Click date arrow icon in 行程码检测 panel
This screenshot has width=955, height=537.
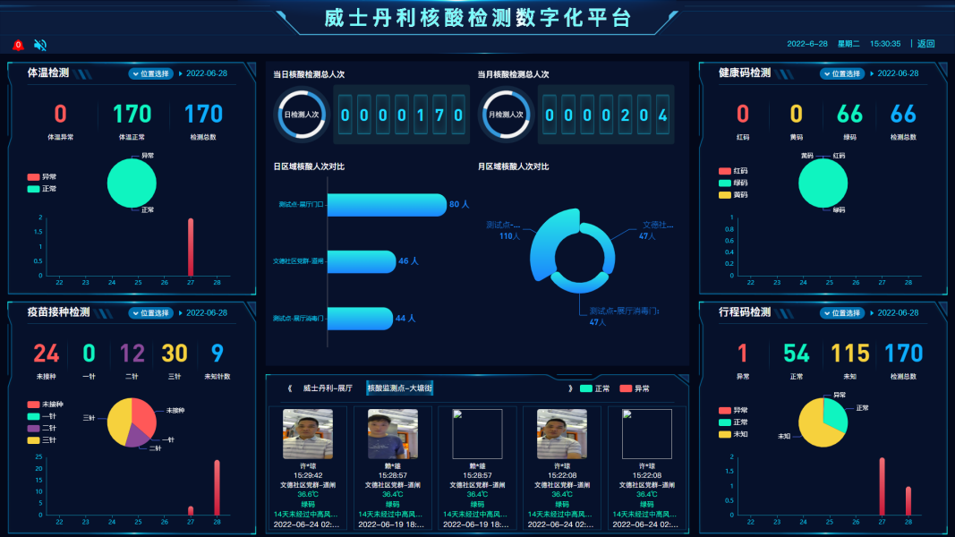click(x=871, y=313)
